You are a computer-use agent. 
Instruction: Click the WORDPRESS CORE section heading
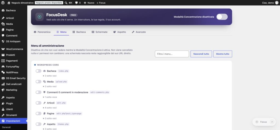pyautogui.click(x=48, y=65)
